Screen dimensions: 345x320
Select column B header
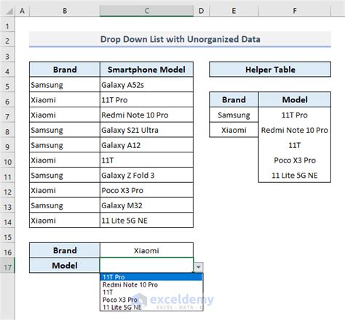pyautogui.click(x=65, y=11)
